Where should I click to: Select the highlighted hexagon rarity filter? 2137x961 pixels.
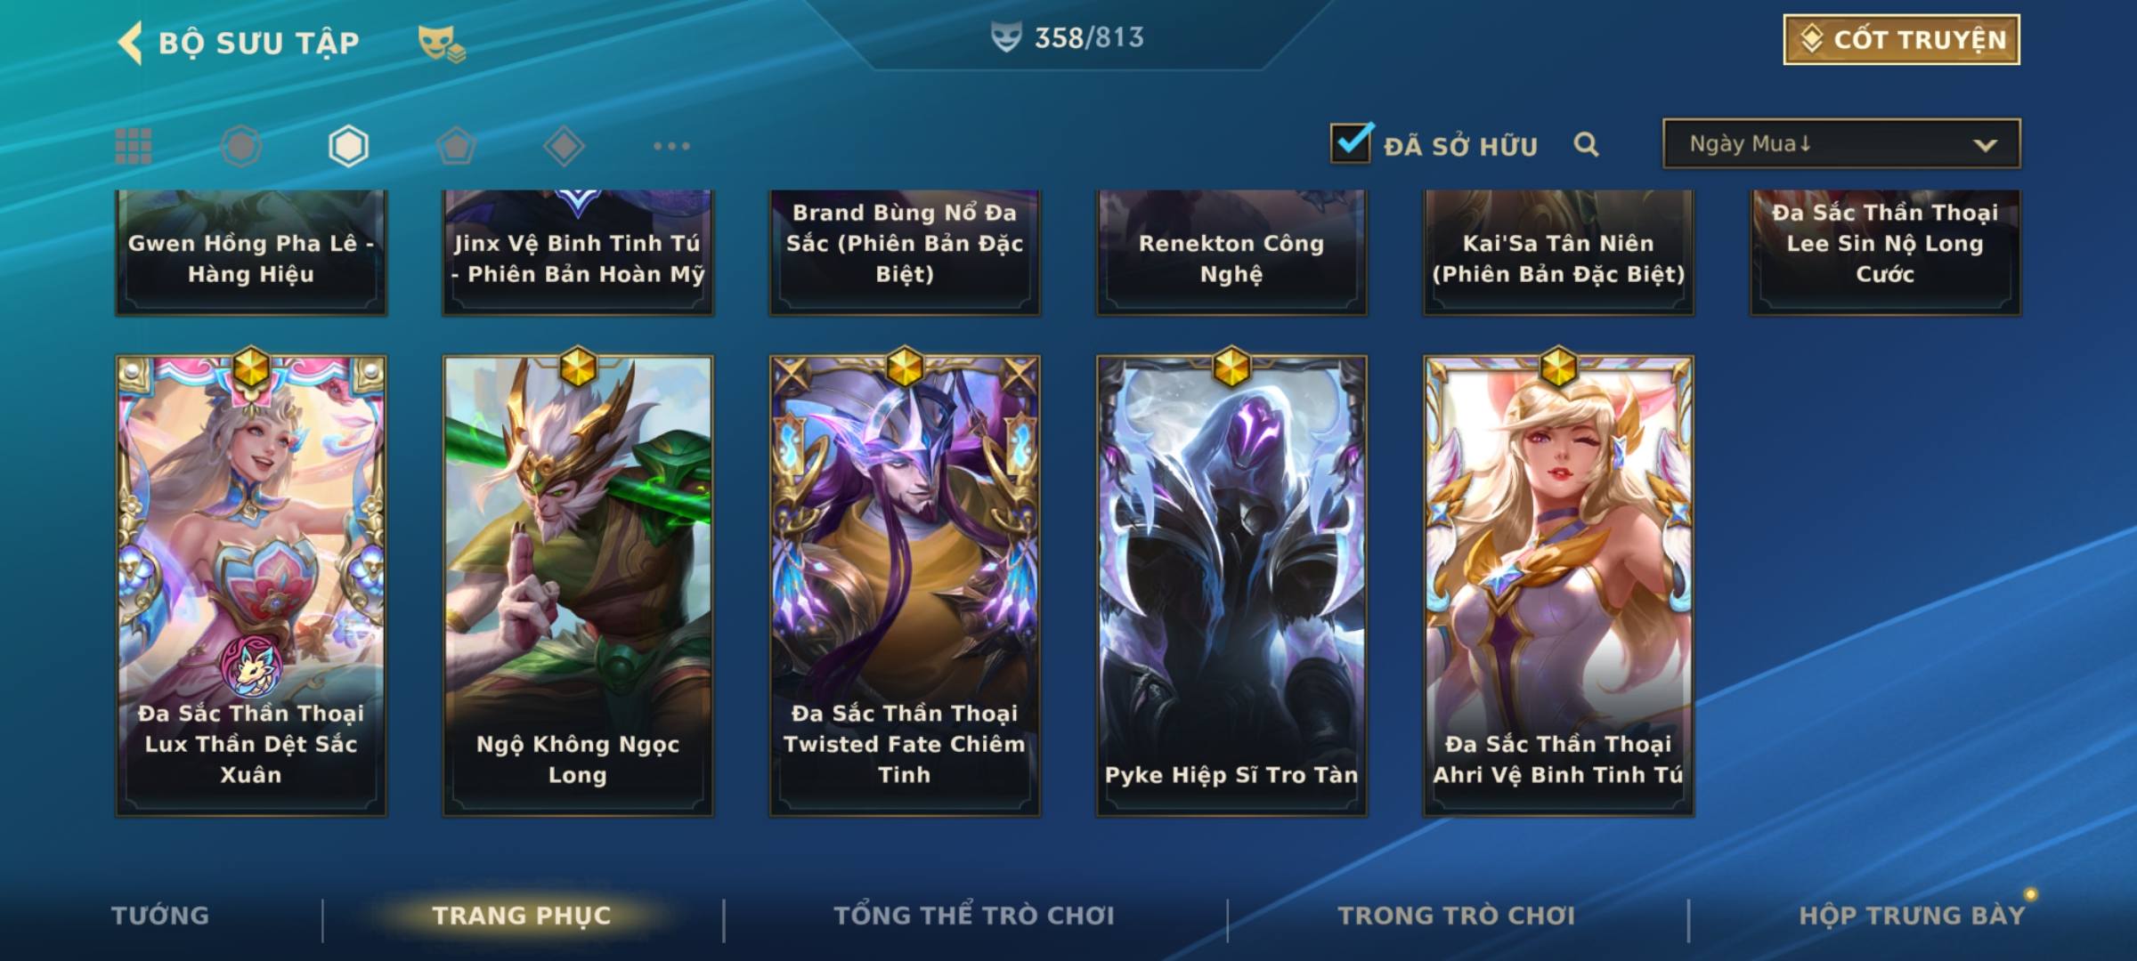[348, 146]
